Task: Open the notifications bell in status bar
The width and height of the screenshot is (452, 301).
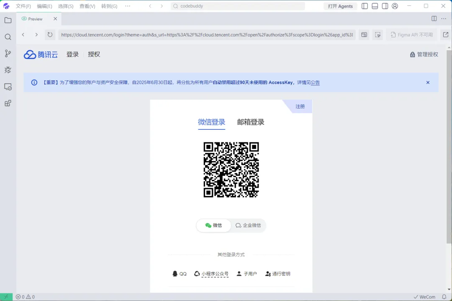Action: coord(444,297)
